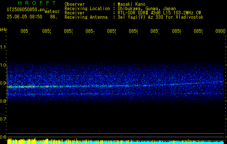Click the Observer label
This screenshot has height=144, width=227.
pos(75,4)
